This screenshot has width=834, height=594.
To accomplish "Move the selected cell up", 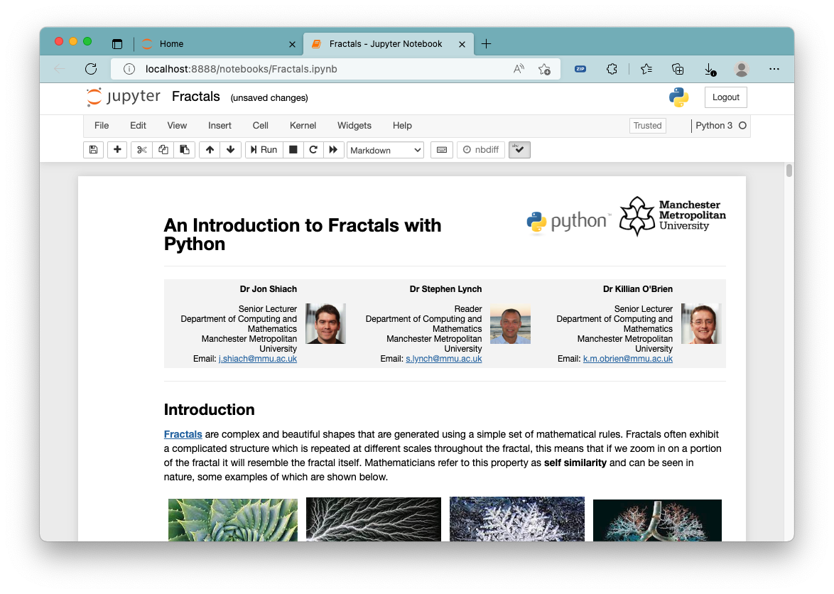I will [x=210, y=150].
